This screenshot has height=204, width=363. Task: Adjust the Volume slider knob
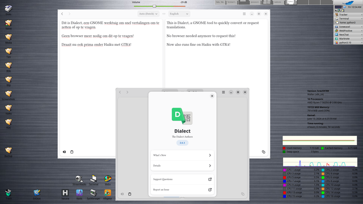pyautogui.click(x=154, y=6)
